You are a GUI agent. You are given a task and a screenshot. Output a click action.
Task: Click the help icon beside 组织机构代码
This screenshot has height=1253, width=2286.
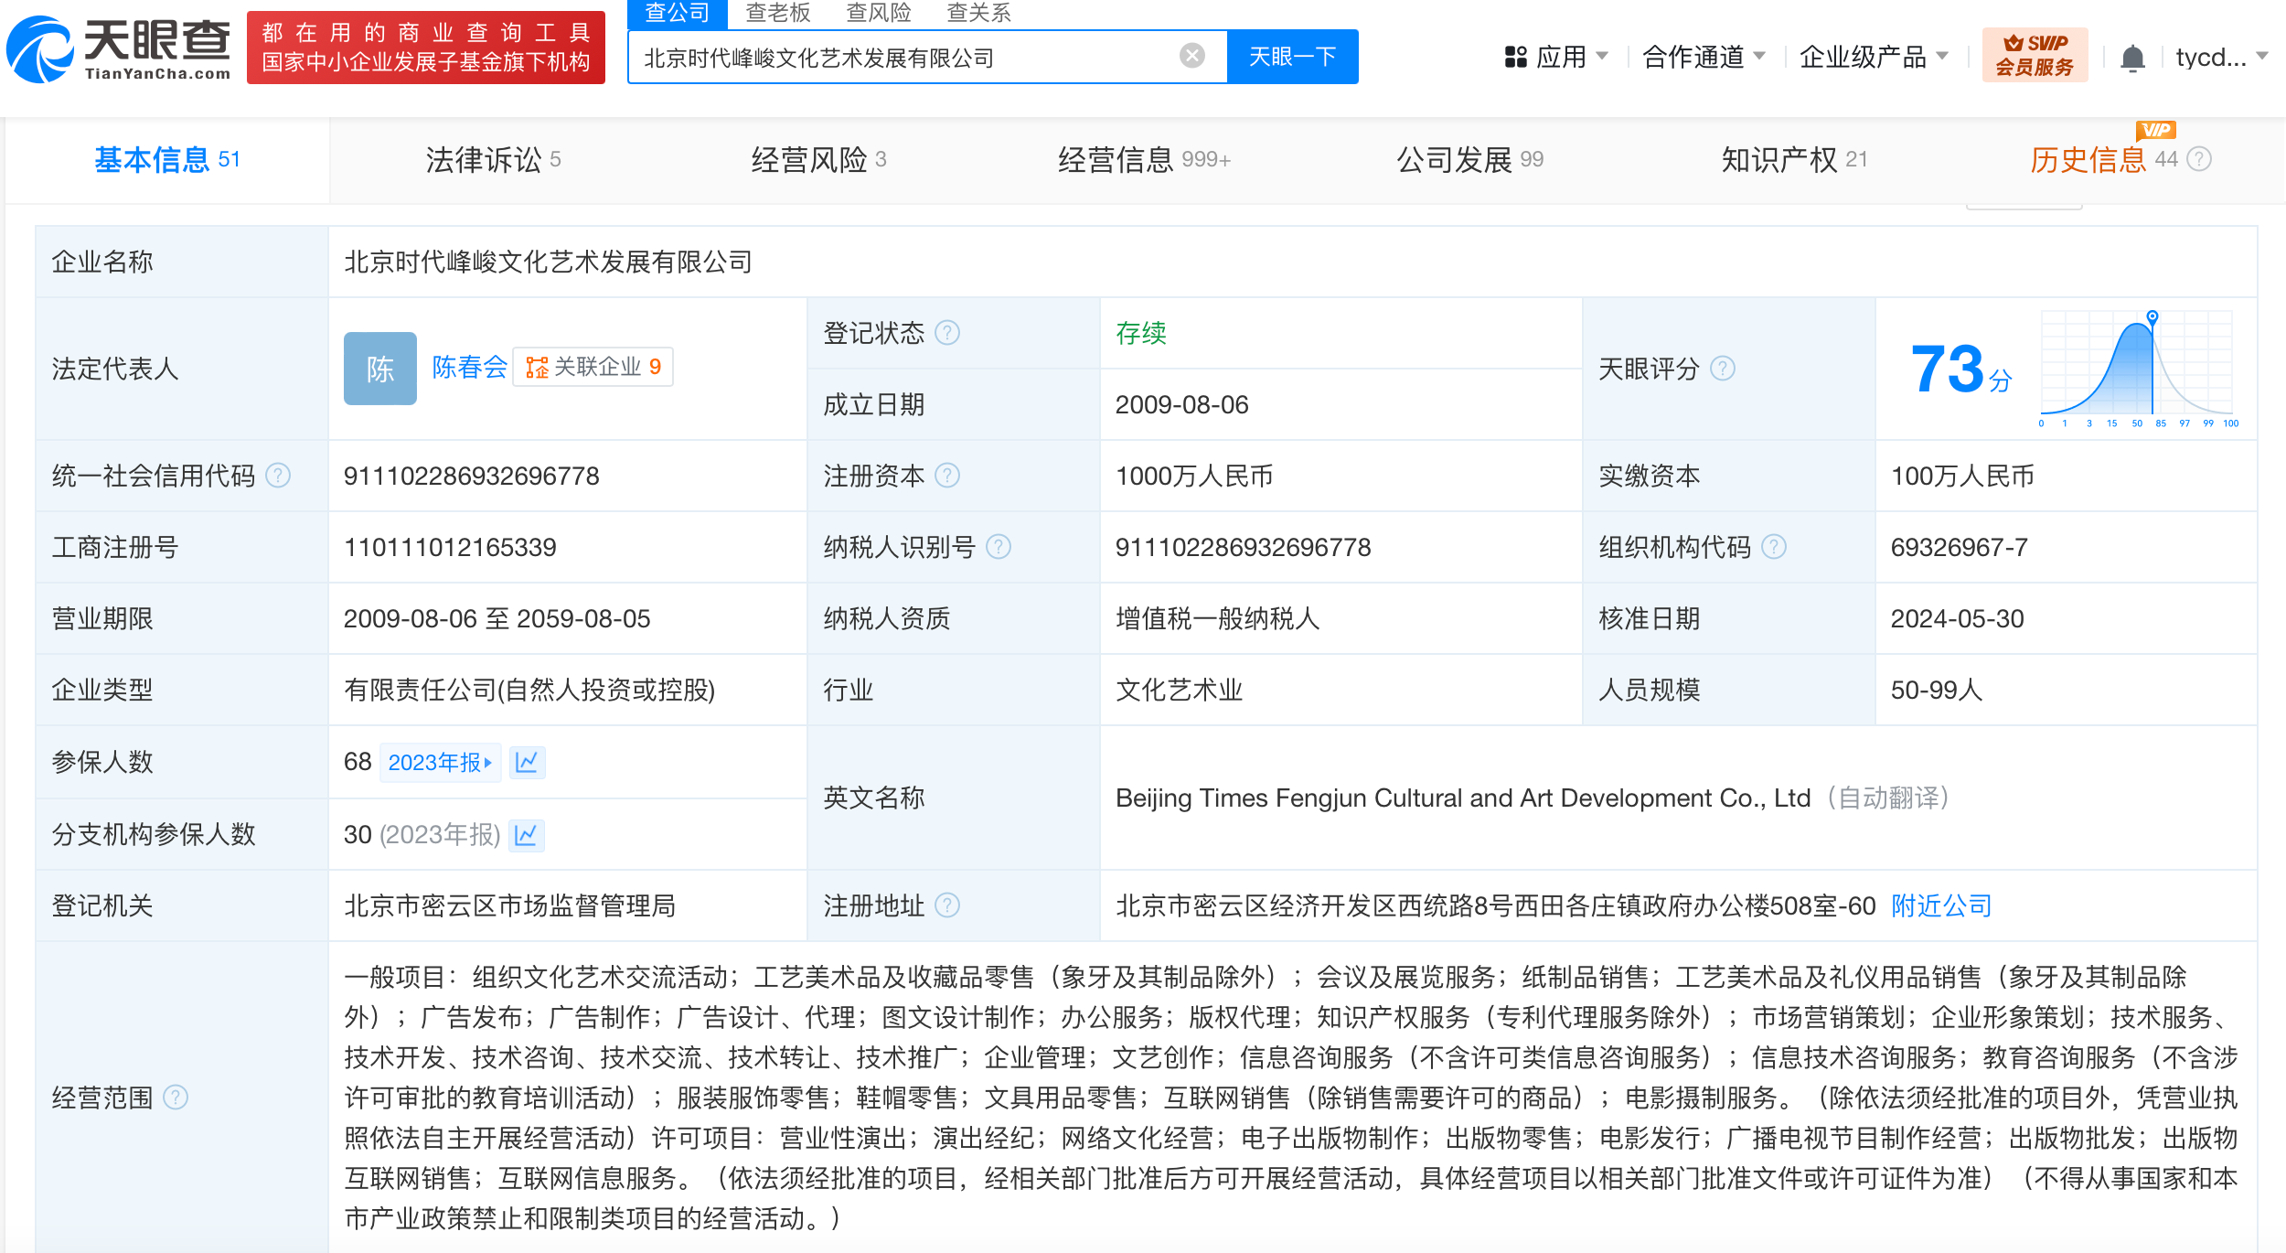click(x=1774, y=547)
